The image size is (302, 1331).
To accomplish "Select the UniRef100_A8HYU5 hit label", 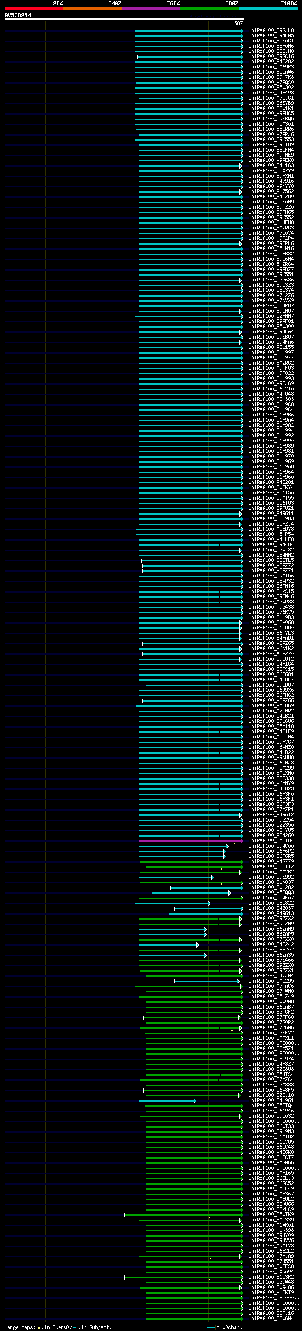I will (271, 831).
